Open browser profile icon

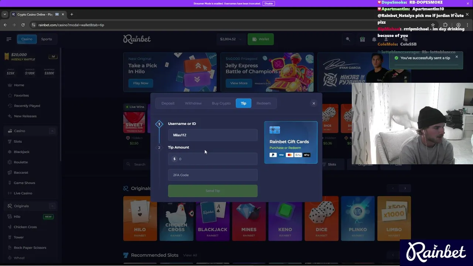click(458, 25)
